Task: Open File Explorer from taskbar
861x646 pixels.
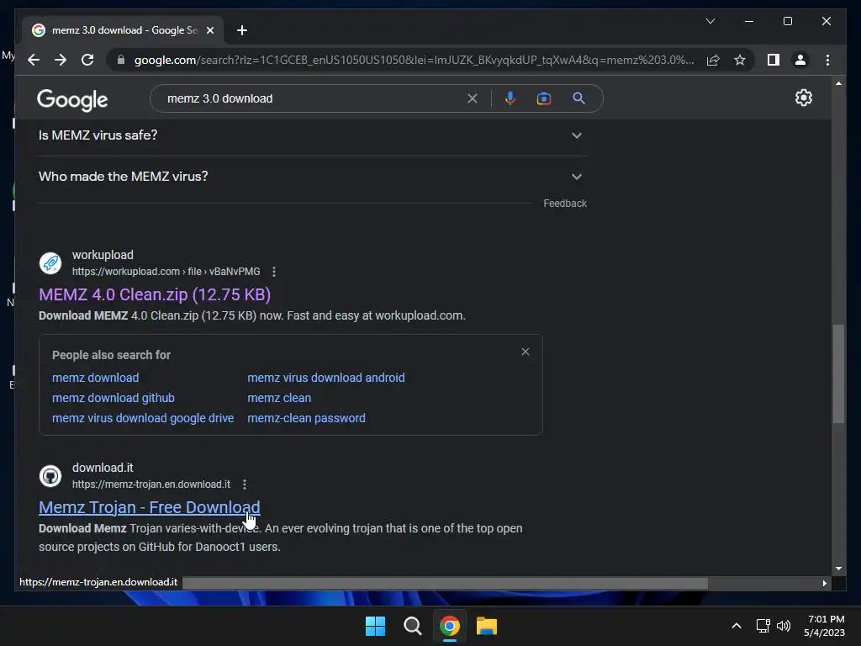Action: pos(487,626)
